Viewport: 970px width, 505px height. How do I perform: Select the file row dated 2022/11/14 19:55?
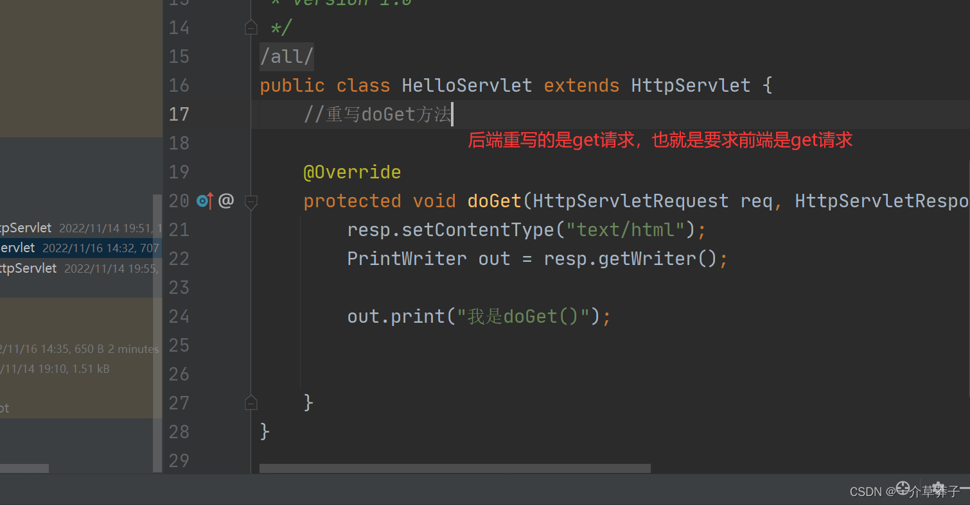81,268
